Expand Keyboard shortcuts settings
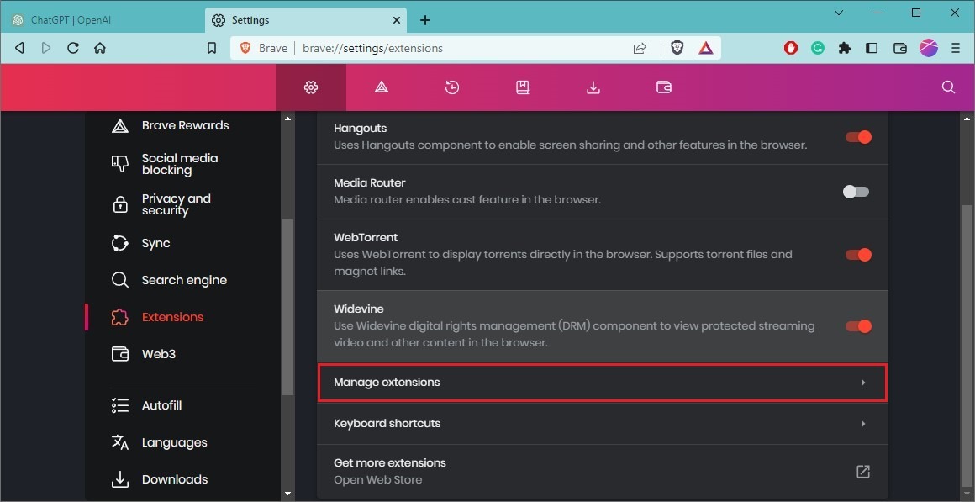975x502 pixels. [x=601, y=423]
